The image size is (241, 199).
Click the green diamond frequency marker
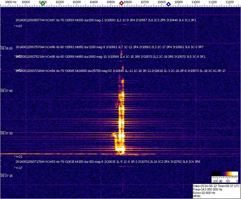43,3
